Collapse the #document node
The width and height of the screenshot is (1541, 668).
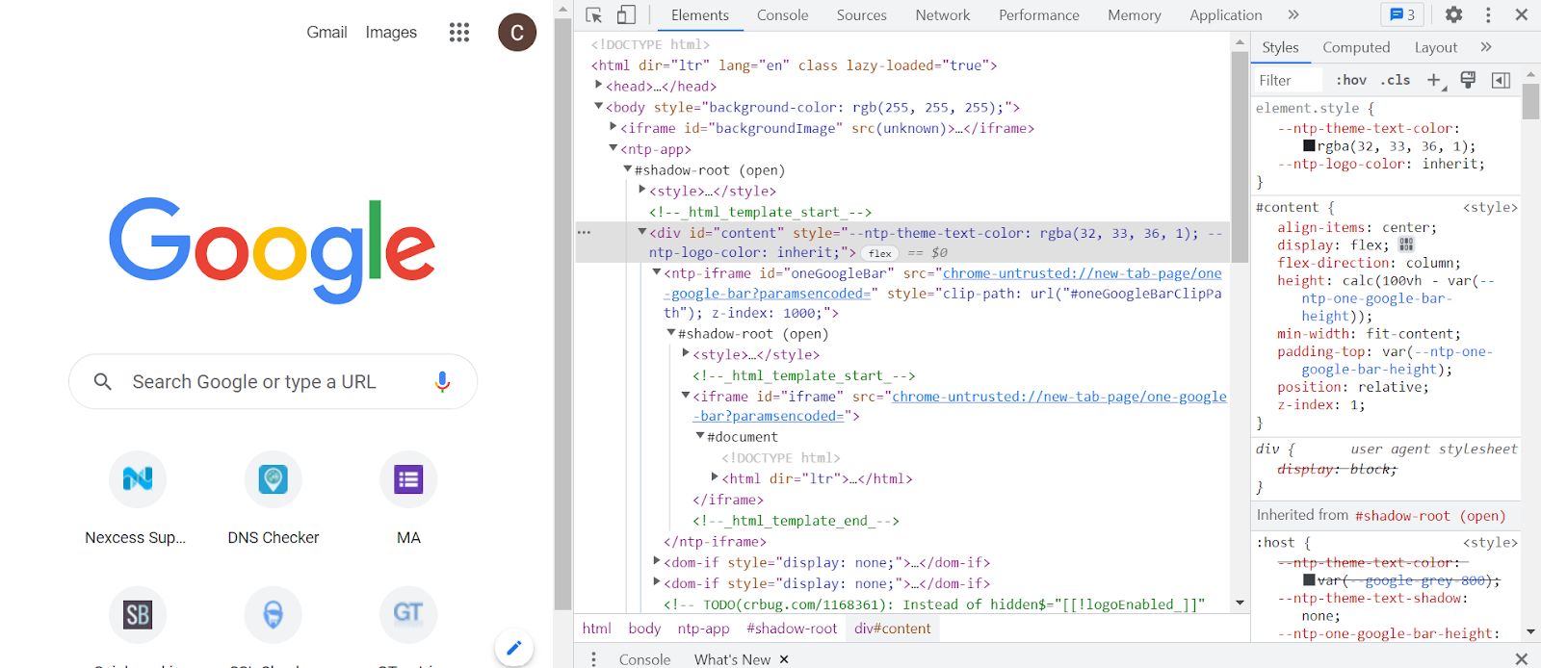[x=700, y=436]
